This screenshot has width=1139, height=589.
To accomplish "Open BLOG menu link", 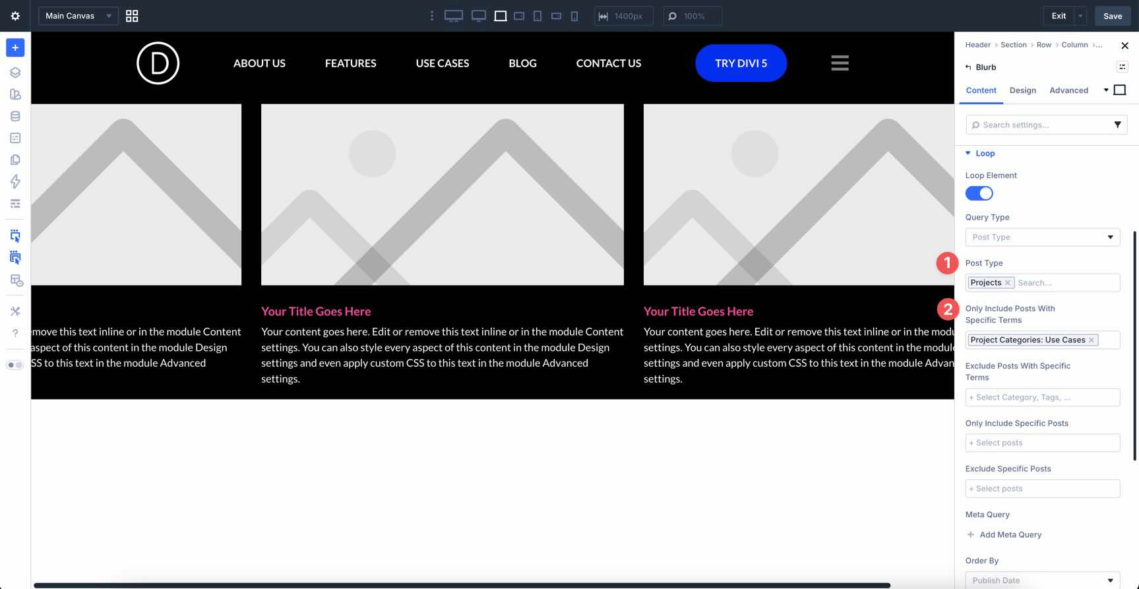I will point(522,63).
